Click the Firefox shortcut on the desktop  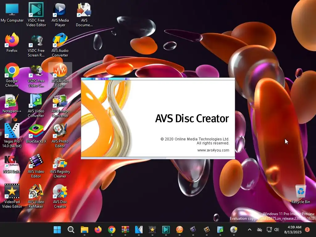pos(12,43)
